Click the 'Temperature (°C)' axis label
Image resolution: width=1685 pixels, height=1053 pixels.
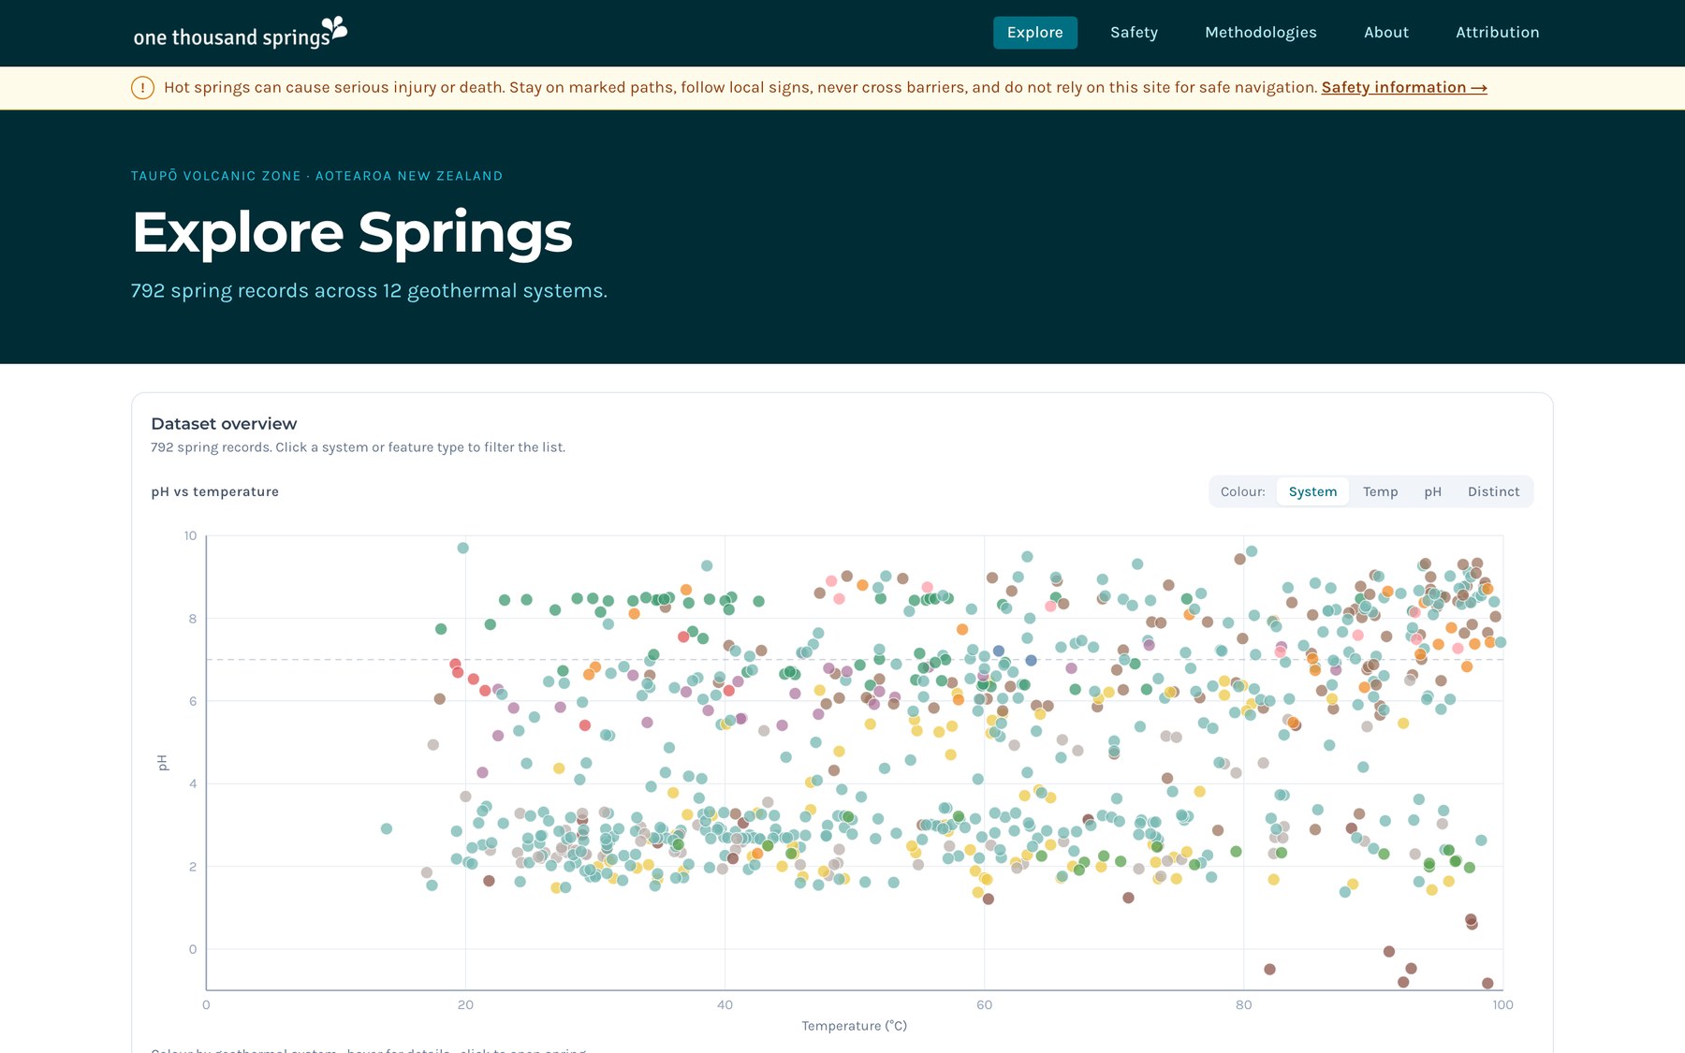[x=854, y=1026]
